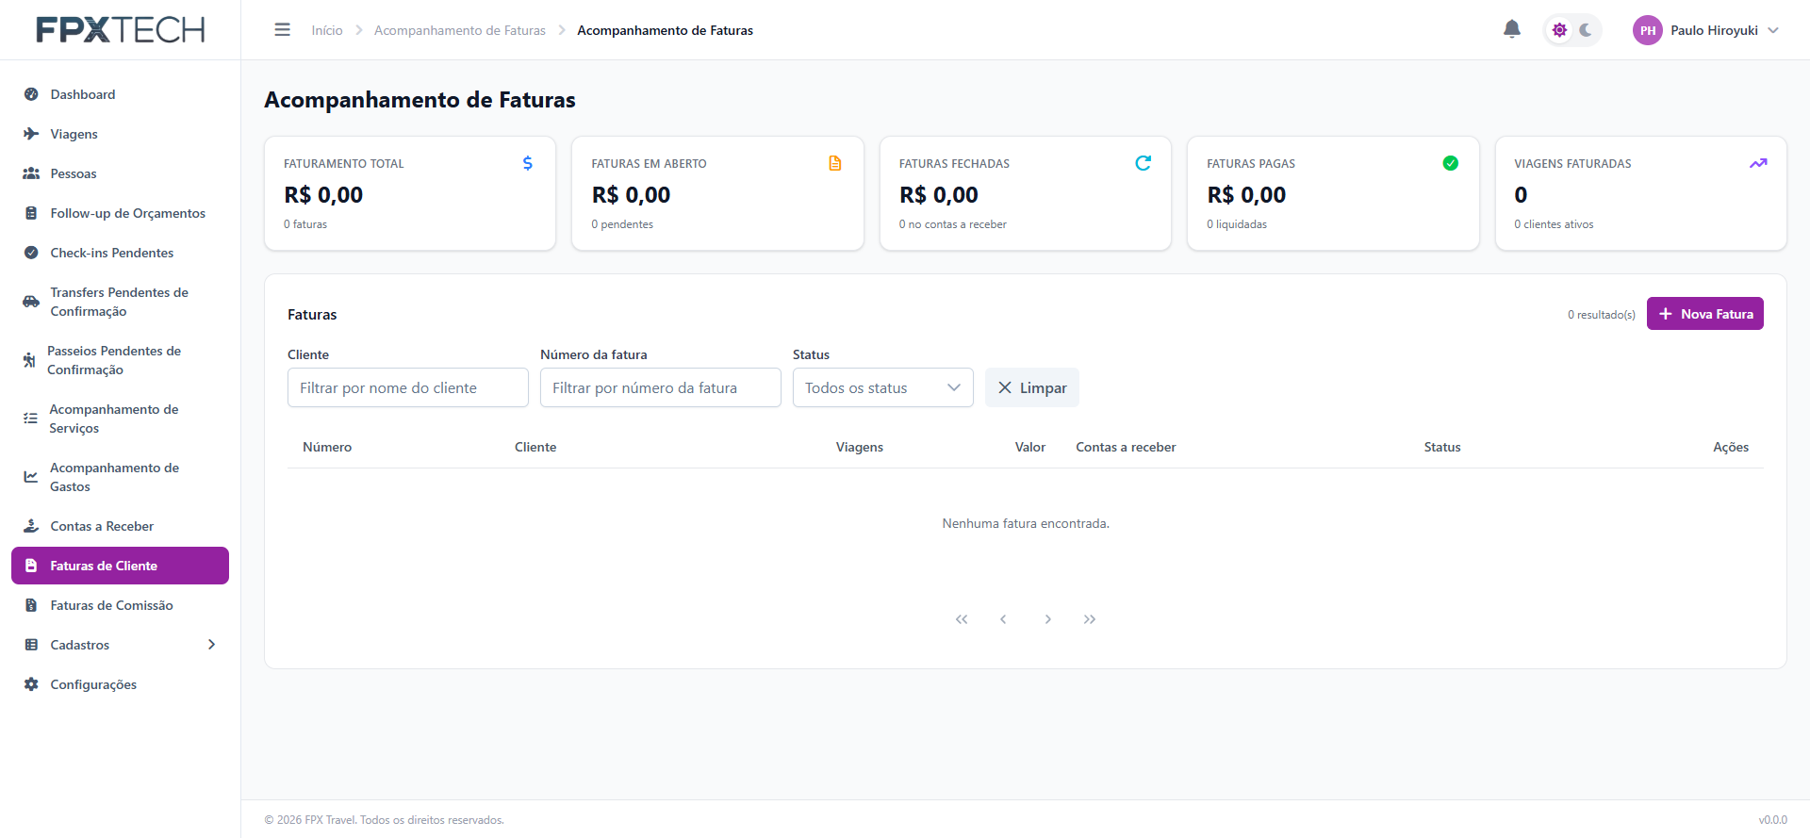Screen dimensions: 1810x838
Task: Switch to light theme sun icon
Action: pyautogui.click(x=1559, y=30)
